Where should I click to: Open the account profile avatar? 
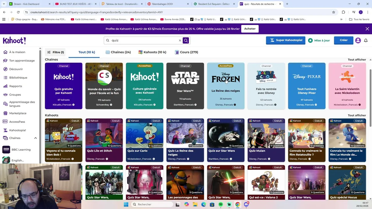[x=358, y=40]
